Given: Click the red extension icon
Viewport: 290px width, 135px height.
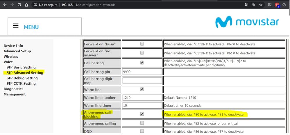Looking at the screenshot, I should tap(277, 5).
